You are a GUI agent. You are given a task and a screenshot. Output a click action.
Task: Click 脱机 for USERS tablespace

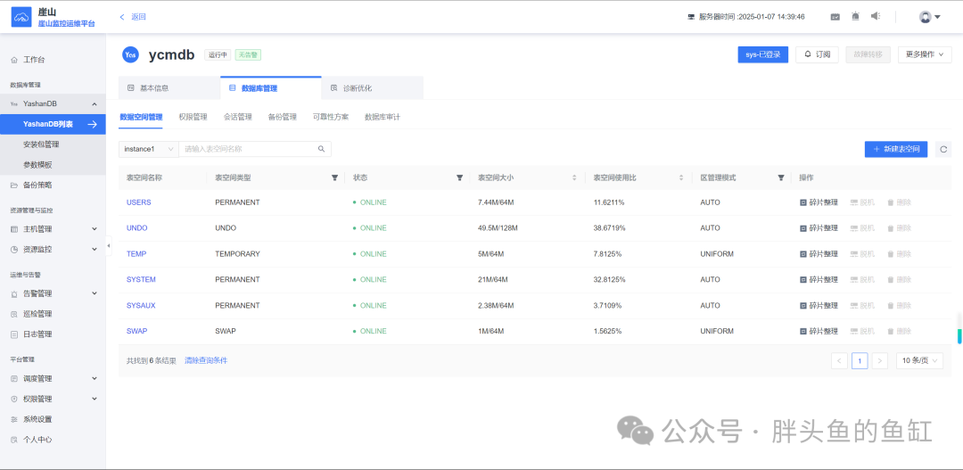[x=862, y=202]
